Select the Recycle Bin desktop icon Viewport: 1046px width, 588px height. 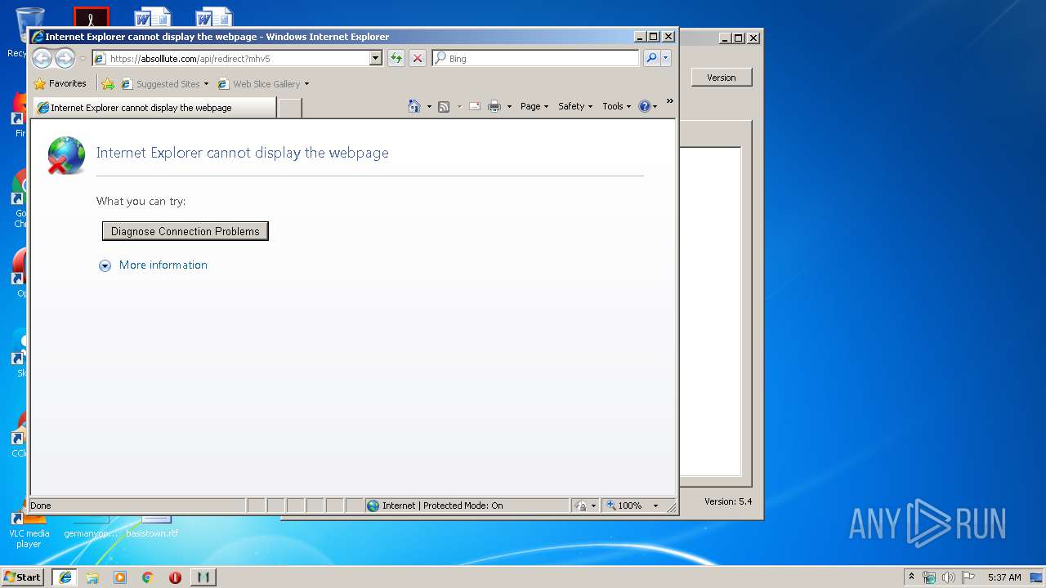17,33
